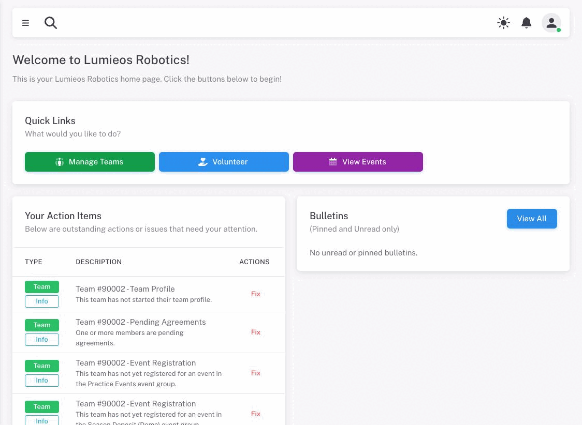Viewport: 582px width, 425px height.
Task: Click '(Pinned and Unread only)' text
Action: click(x=355, y=229)
